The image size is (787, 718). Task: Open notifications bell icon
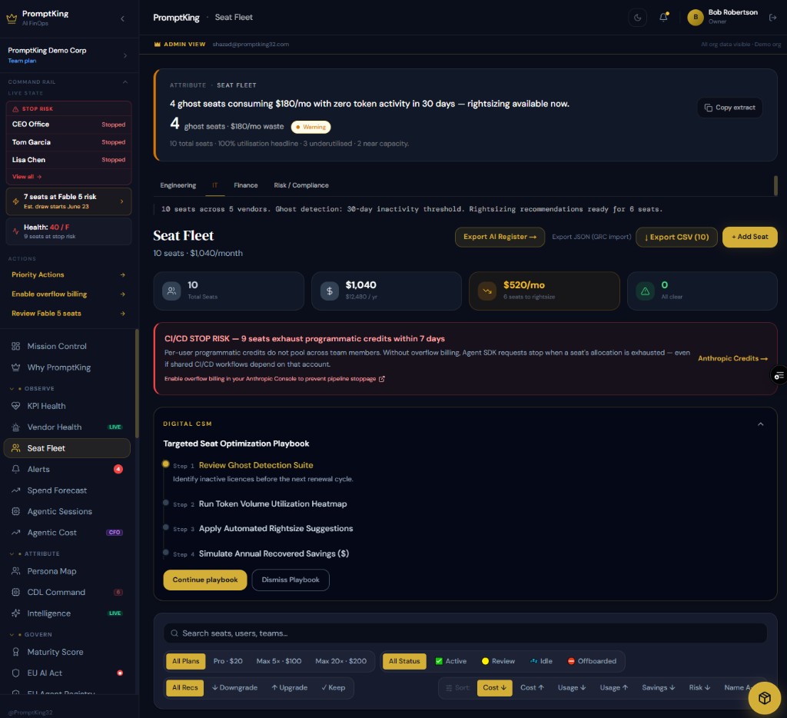[x=663, y=18]
